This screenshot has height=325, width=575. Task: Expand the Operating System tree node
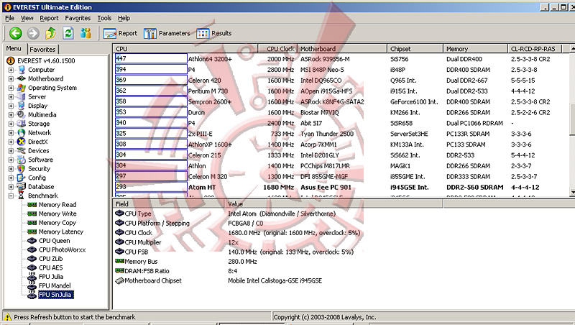coord(11,88)
